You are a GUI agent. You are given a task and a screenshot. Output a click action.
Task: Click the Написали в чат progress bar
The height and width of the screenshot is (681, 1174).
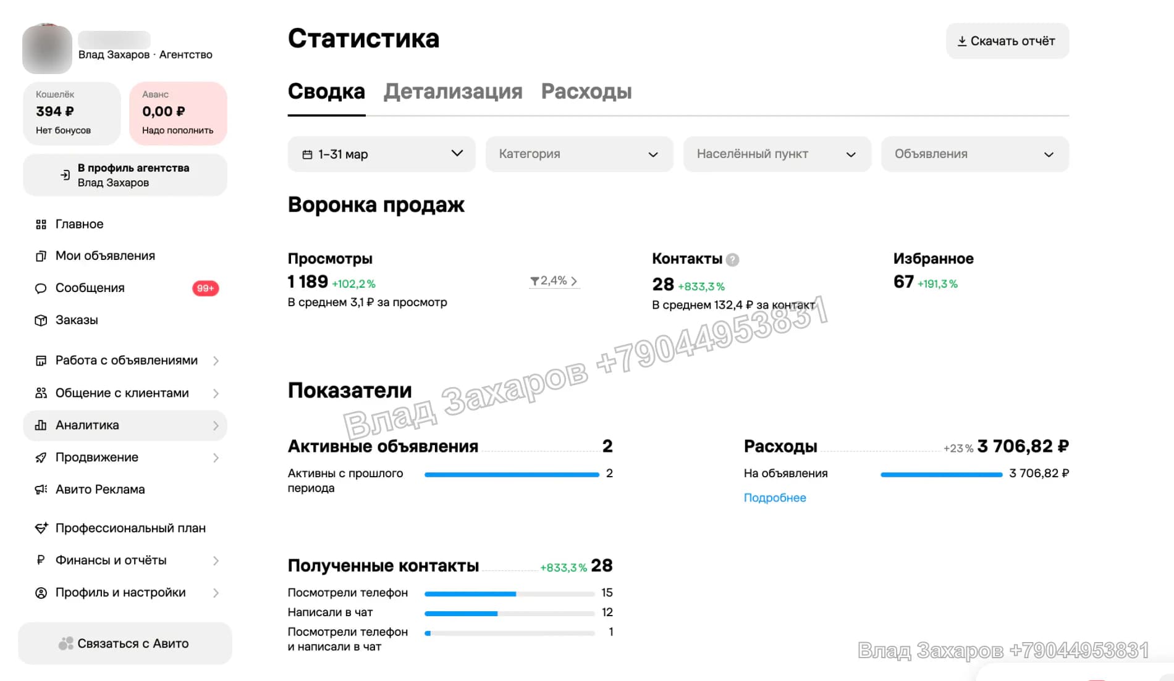(x=509, y=614)
